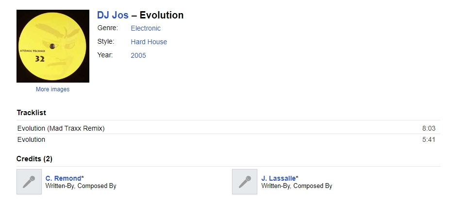The image size is (452, 204).
Task: Open the J. Lassalle credit link
Action: pyautogui.click(x=279, y=178)
